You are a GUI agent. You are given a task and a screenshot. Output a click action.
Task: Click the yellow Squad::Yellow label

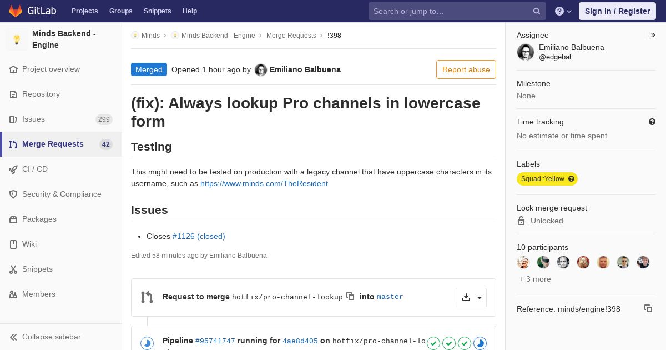tap(542, 179)
